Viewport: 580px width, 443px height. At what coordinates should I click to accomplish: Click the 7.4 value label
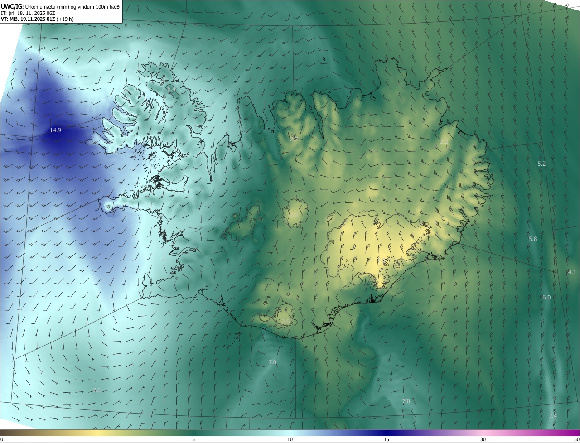pyautogui.click(x=553, y=416)
